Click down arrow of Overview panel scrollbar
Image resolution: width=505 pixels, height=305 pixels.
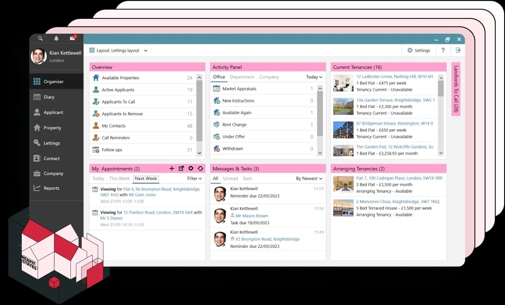click(x=199, y=153)
